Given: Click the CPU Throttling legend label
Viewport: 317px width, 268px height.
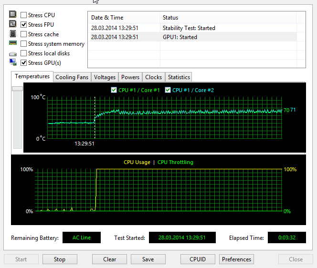Looking at the screenshot, I should (175, 162).
